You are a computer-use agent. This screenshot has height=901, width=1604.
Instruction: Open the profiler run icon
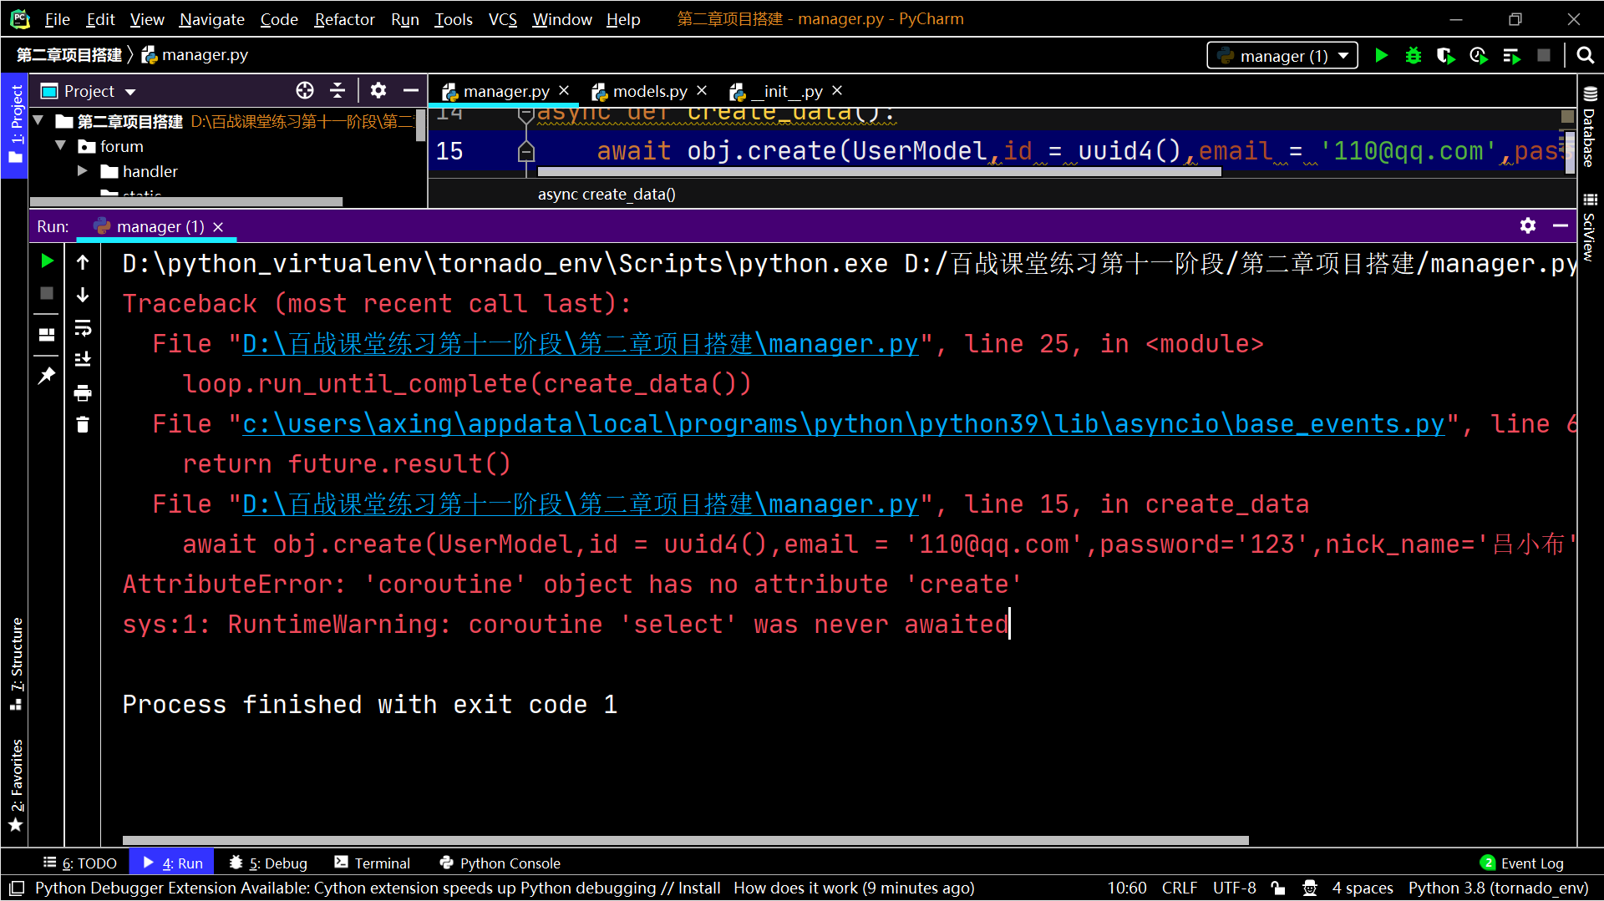coord(1479,56)
